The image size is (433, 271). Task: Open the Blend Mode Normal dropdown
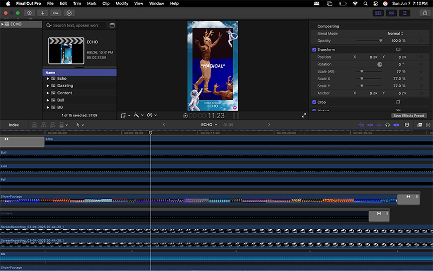click(x=395, y=34)
